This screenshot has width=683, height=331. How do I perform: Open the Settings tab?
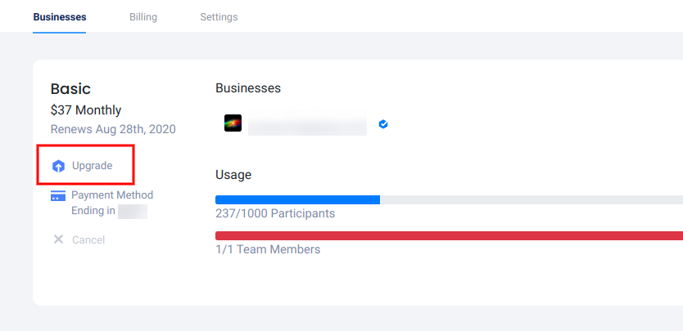(x=219, y=16)
